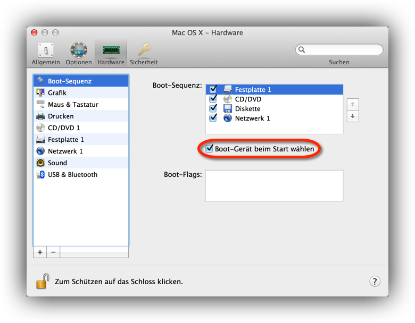Screen dimensions: 415x323
Task: Click the CD/DVD disc icon in the boot list
Action: (x=228, y=99)
